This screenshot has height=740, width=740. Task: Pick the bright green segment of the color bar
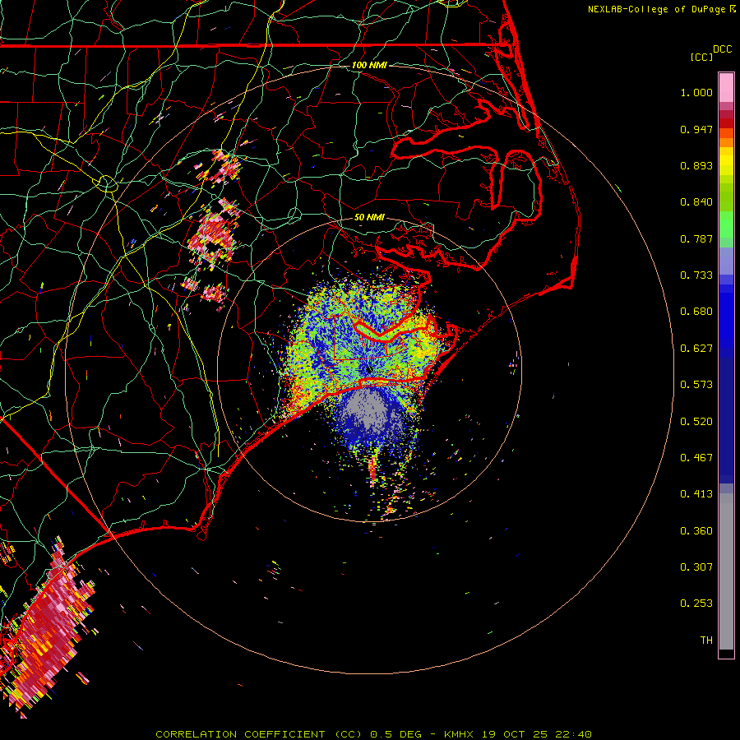point(726,224)
